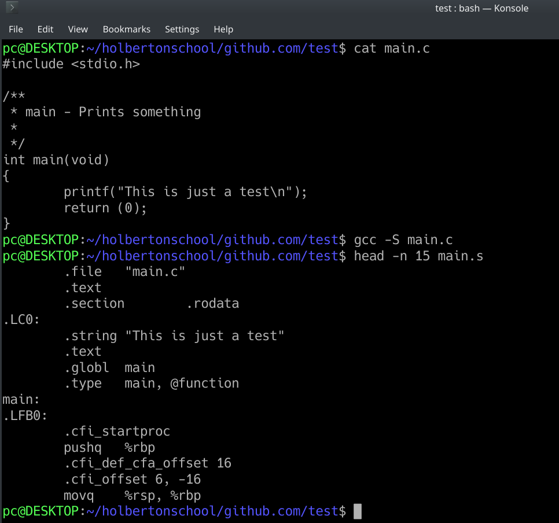Open the Bookmarks menu
This screenshot has height=523, width=559.
tap(126, 29)
